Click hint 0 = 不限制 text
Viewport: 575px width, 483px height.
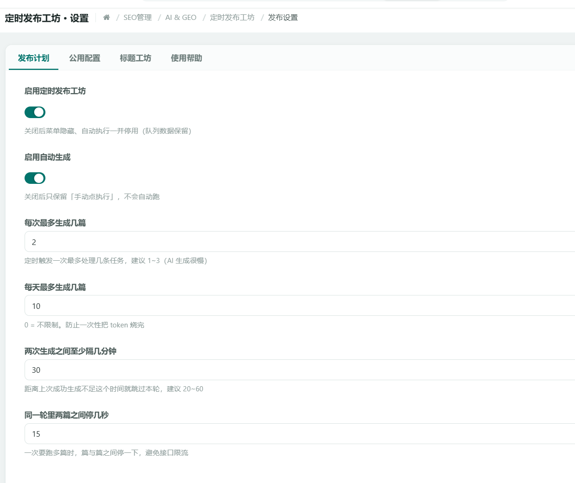[x=84, y=325]
